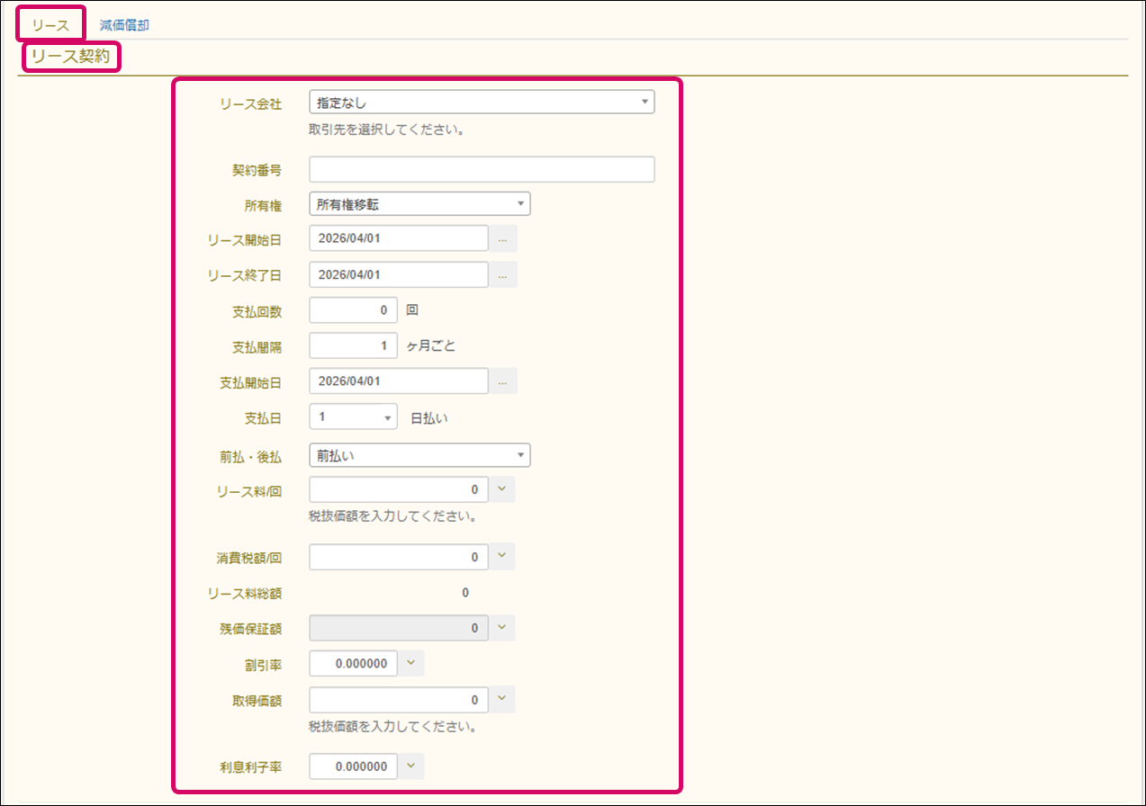Click the chevron beside リース料/回 field
Screen dimensions: 1146x806
coord(501,490)
